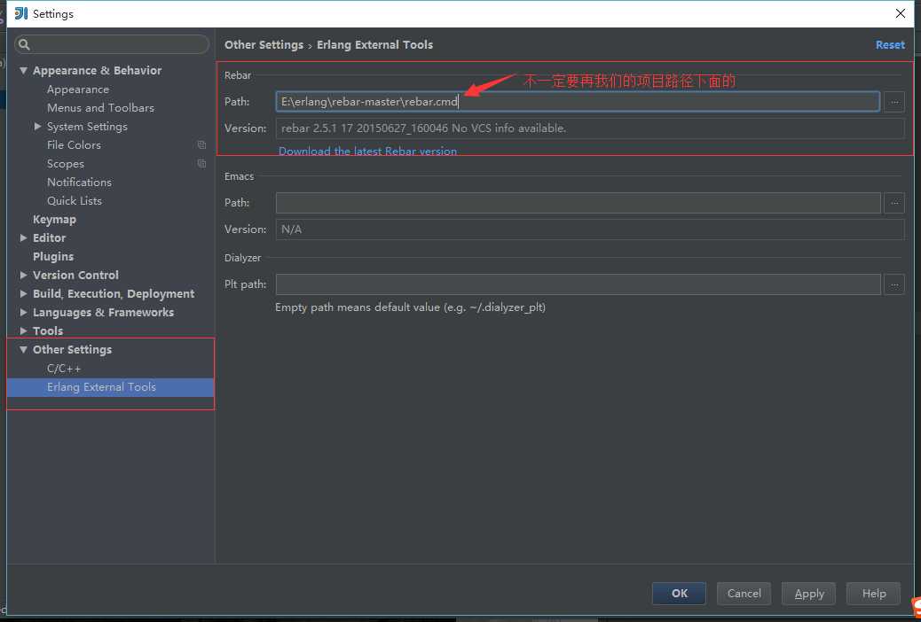Expand the Tools section
The width and height of the screenshot is (921, 622).
23,331
